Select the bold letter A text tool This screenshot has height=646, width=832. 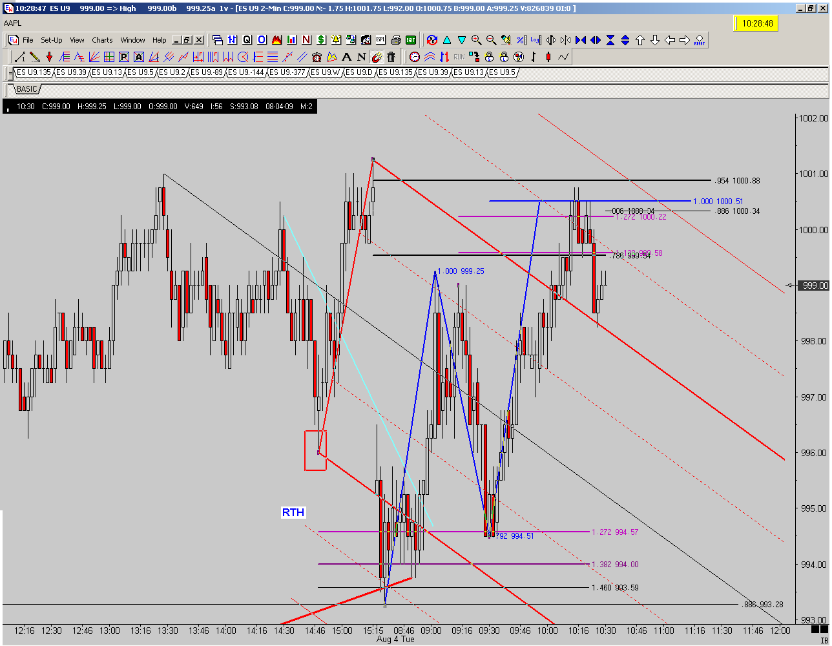tap(346, 57)
